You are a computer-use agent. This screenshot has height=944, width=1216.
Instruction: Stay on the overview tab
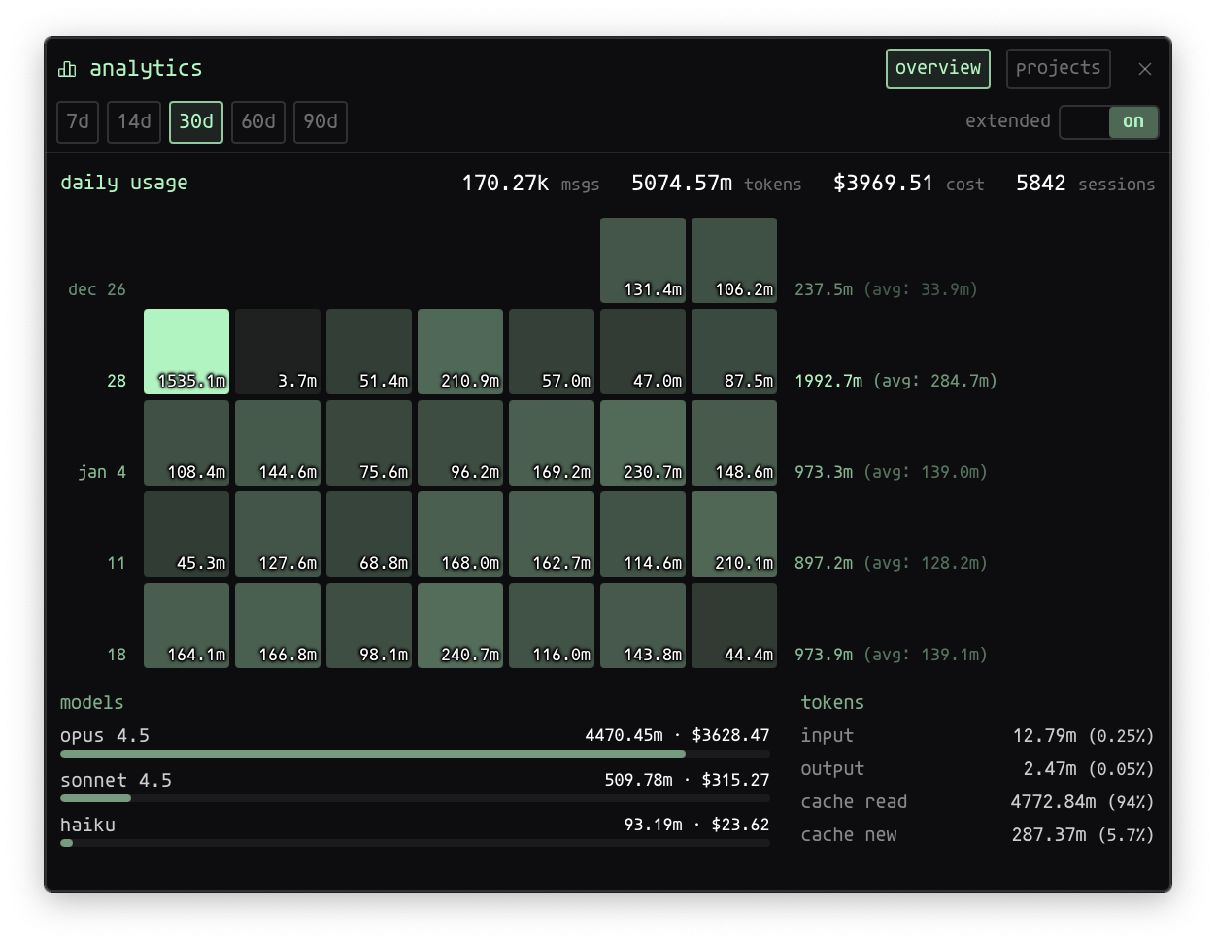click(937, 68)
